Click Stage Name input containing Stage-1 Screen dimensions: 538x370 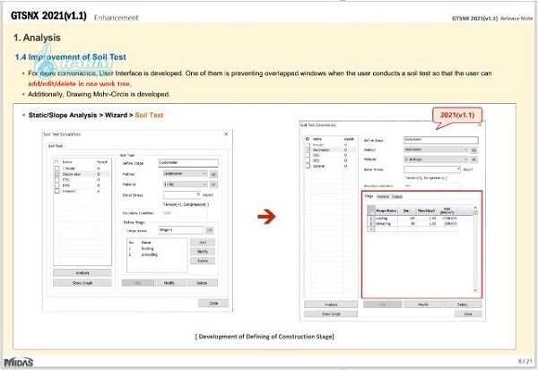coord(181,230)
